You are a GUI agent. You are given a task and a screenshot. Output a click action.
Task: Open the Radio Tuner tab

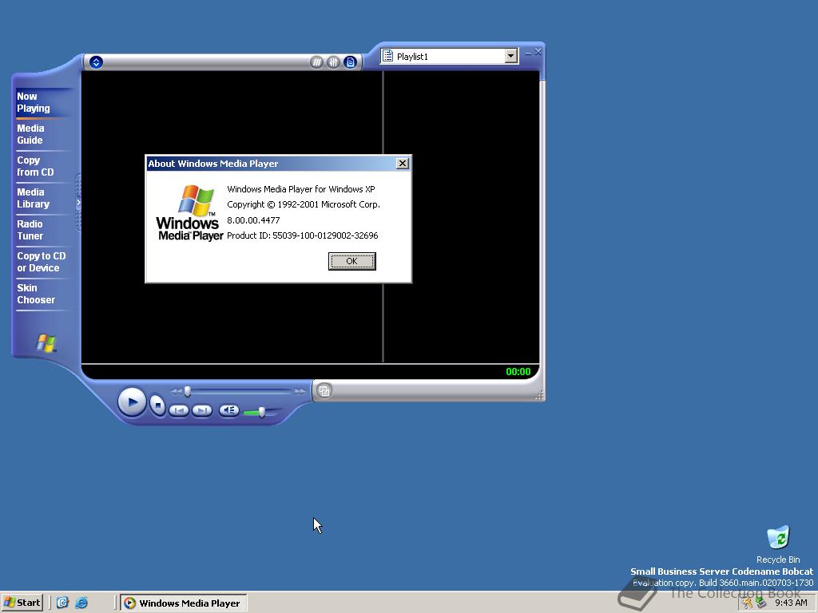click(30, 230)
